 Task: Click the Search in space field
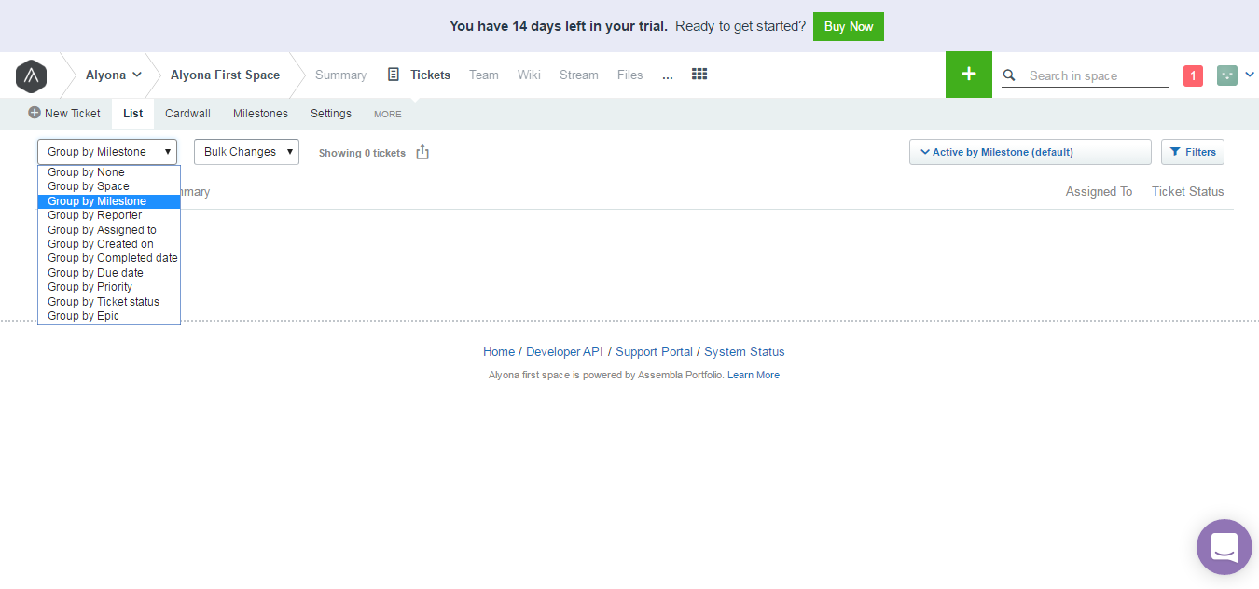pos(1098,76)
